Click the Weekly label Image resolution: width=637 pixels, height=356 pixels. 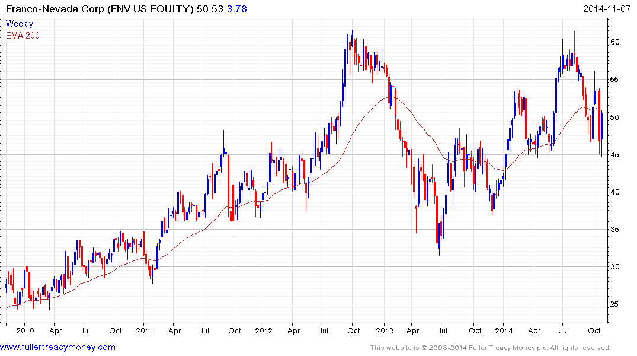20,24
